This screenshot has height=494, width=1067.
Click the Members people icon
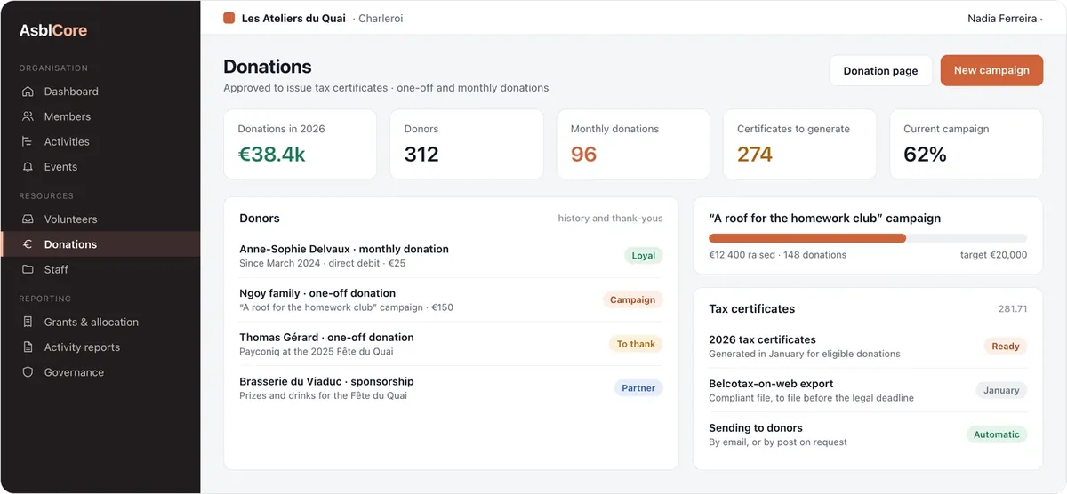tap(28, 116)
